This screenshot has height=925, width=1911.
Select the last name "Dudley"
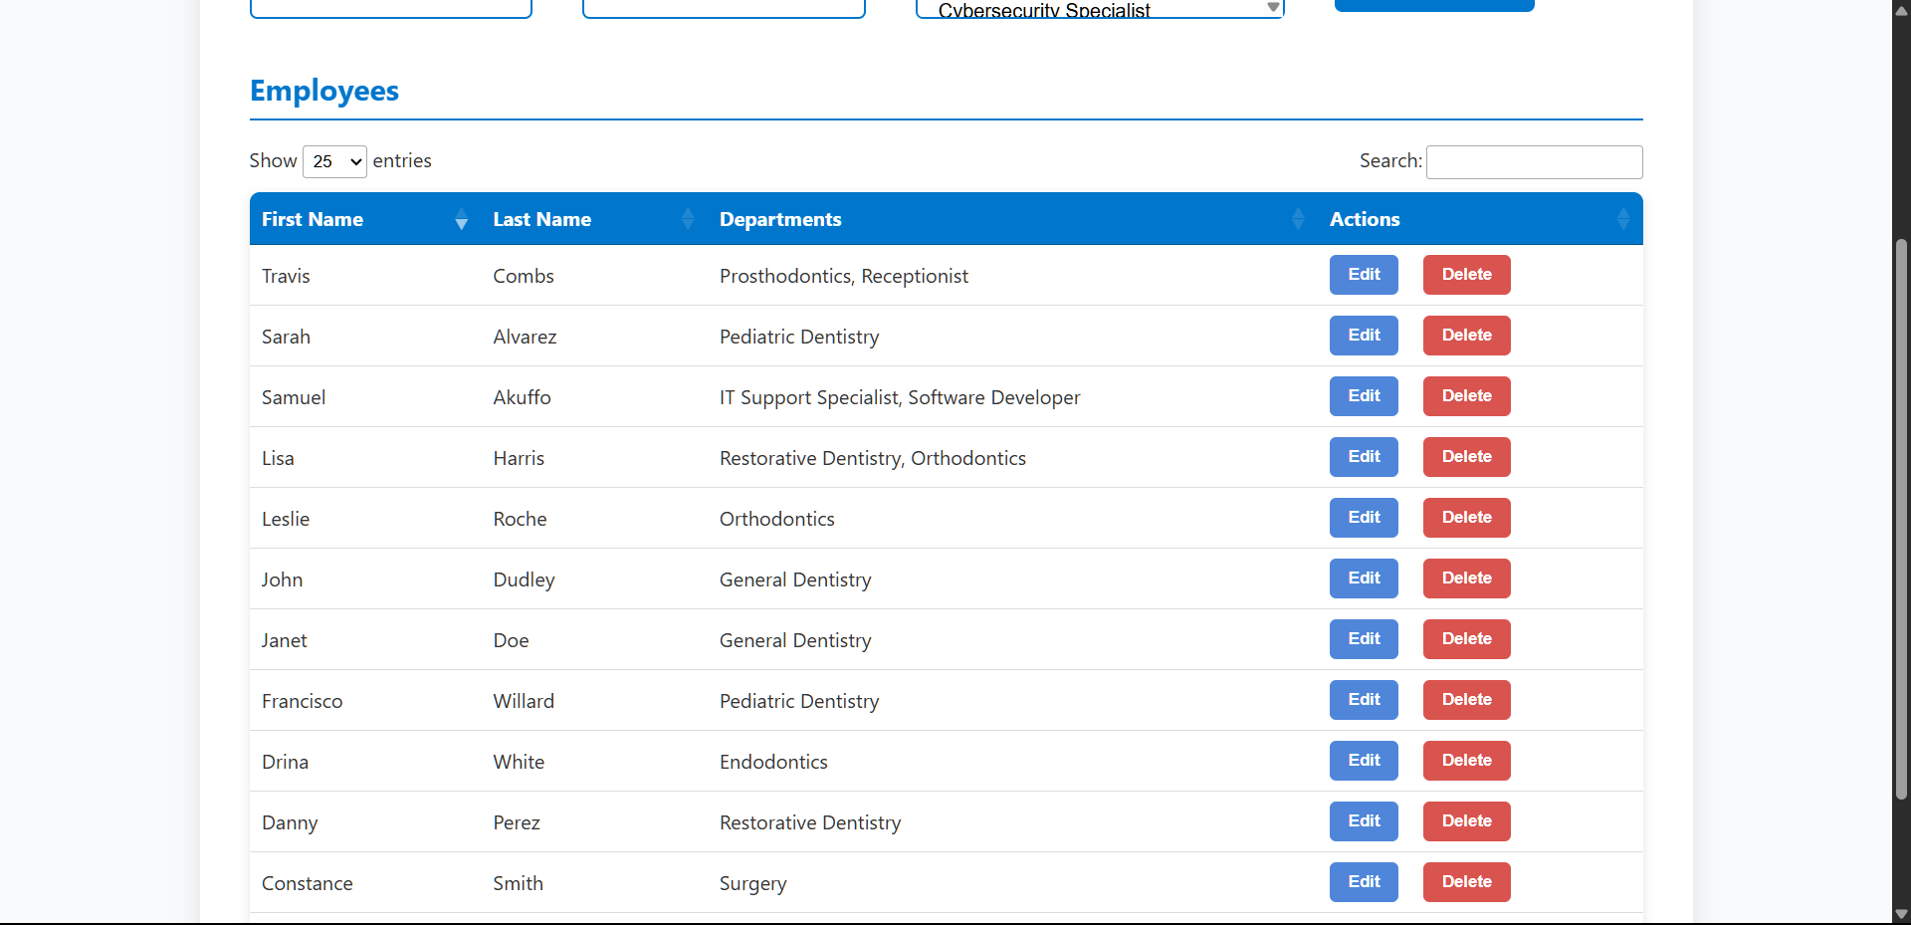point(524,579)
